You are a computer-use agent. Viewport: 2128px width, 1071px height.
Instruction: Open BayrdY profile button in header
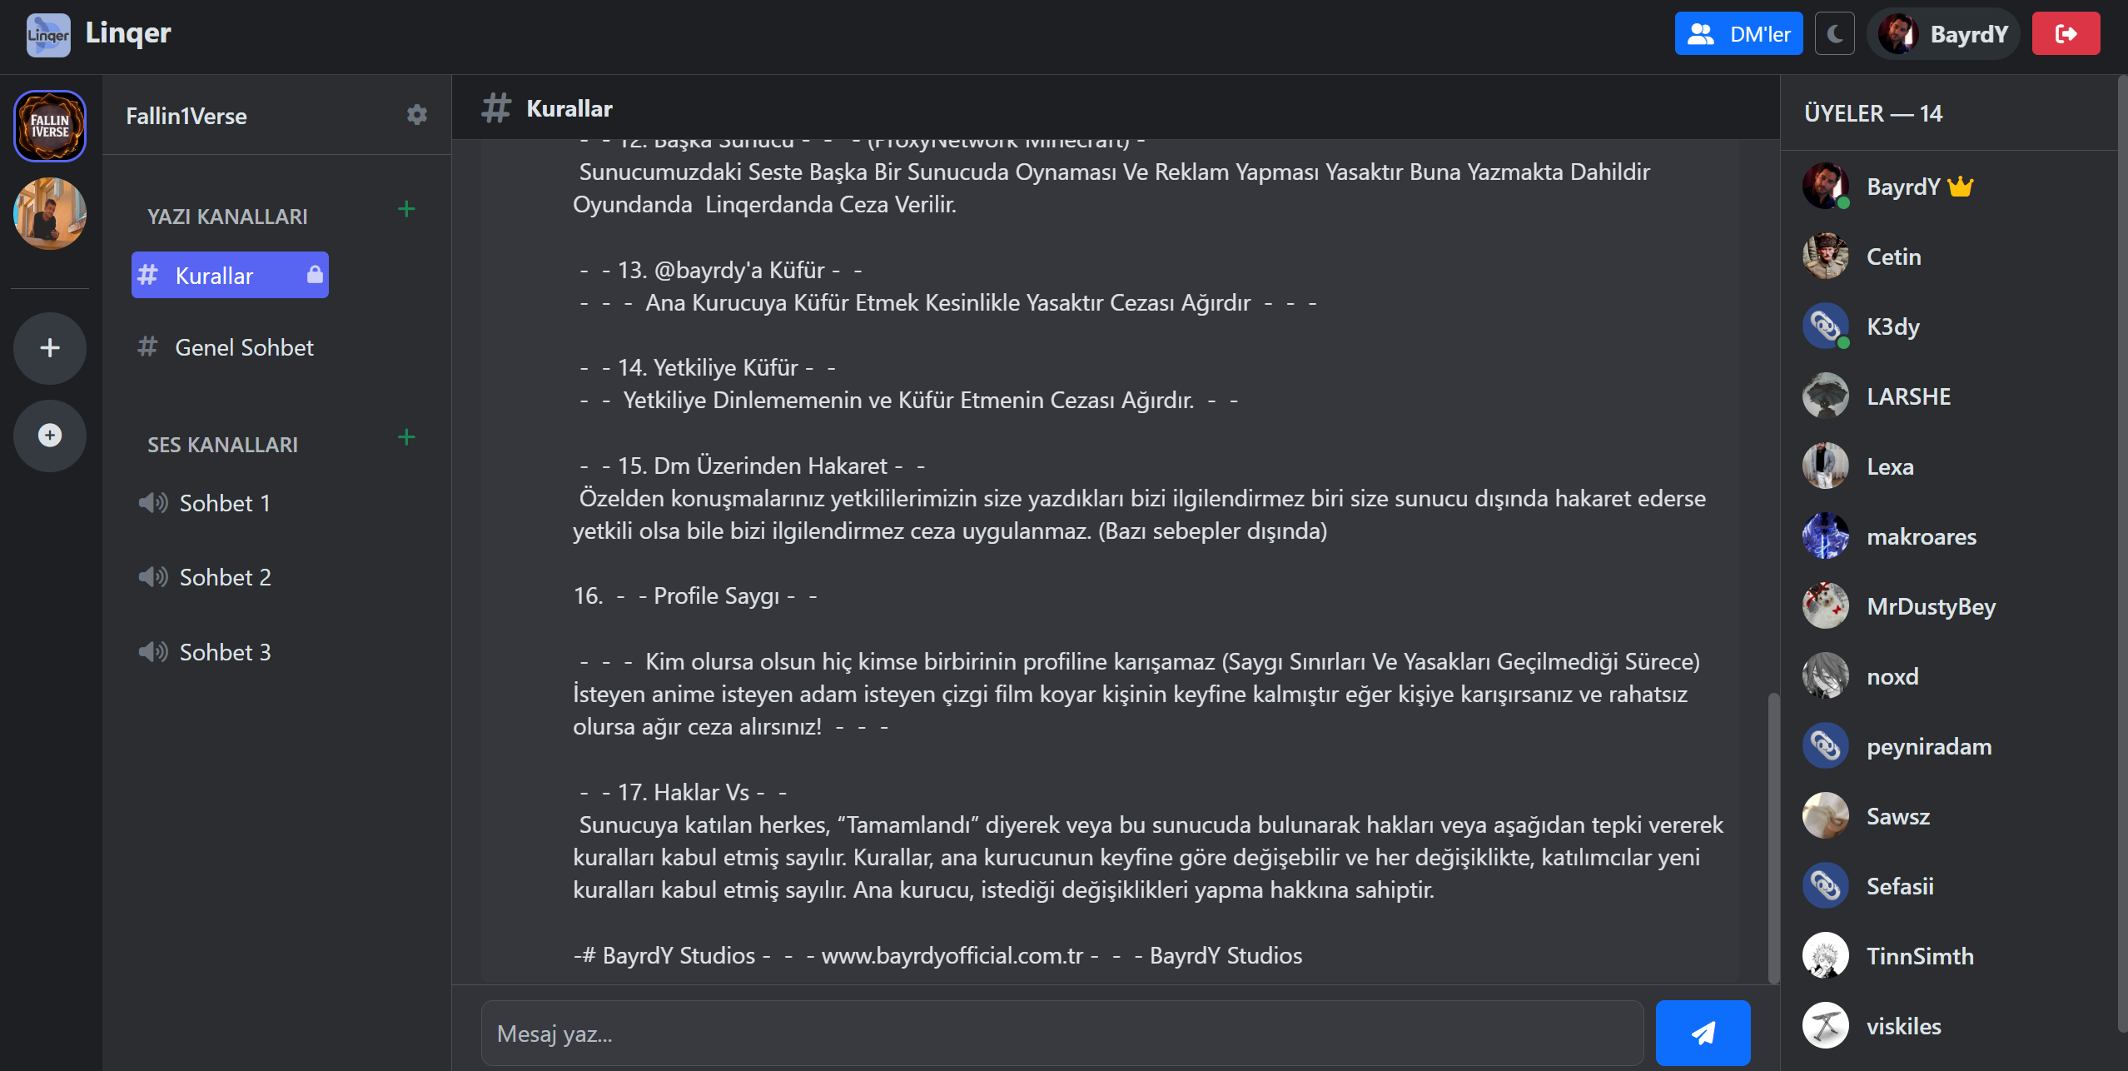1943,34
